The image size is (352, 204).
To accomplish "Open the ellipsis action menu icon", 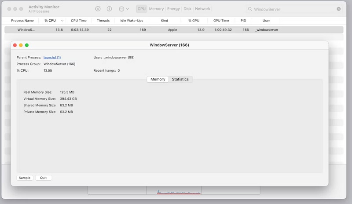I will (121, 9).
